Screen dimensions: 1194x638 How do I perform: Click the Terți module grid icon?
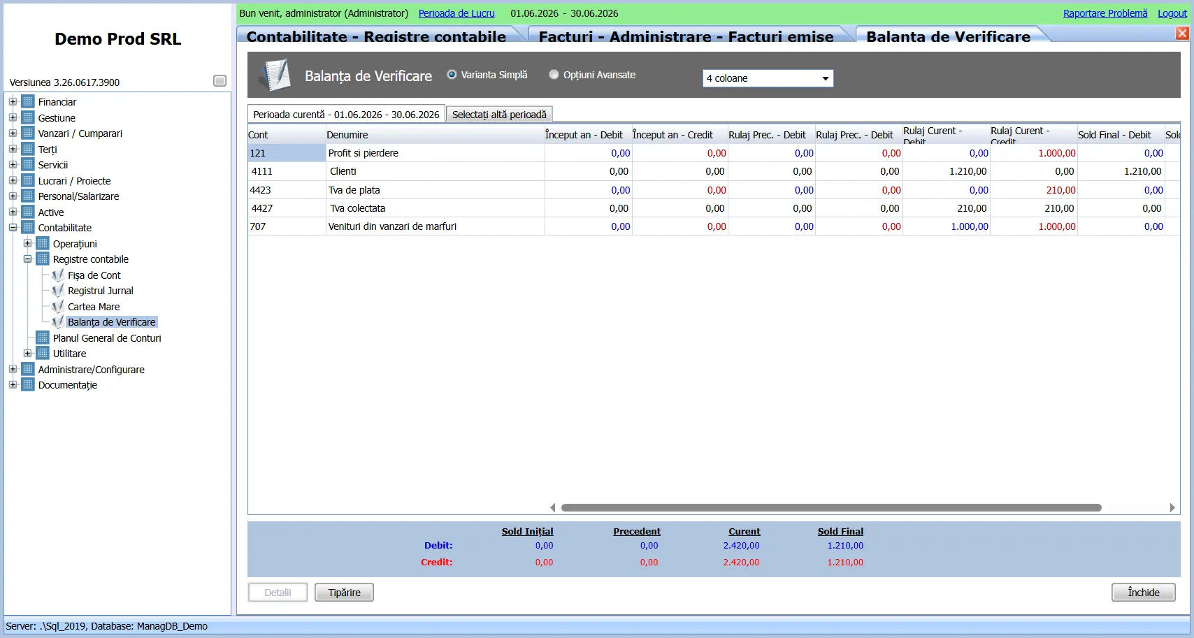pos(28,149)
